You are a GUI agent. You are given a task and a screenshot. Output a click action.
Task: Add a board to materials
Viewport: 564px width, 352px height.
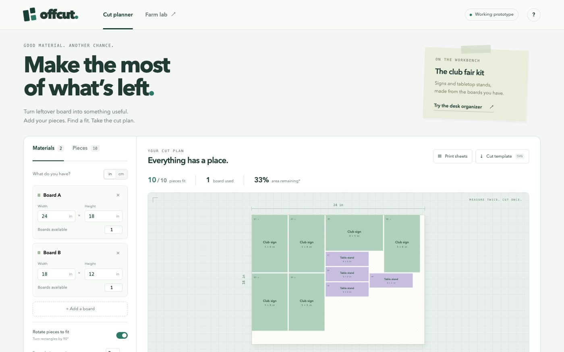tap(80, 309)
